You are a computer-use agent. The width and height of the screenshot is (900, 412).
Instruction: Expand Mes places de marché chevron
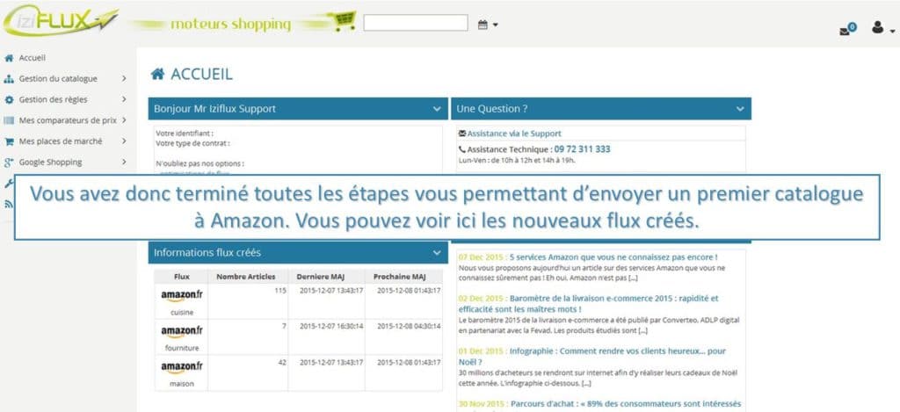coord(124,141)
